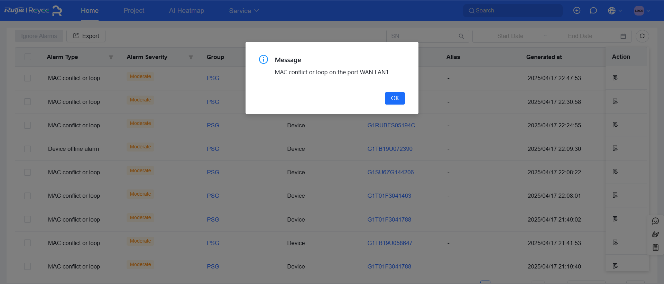
Task: Open alarm details for Device offline alarm
Action: [x=615, y=148]
